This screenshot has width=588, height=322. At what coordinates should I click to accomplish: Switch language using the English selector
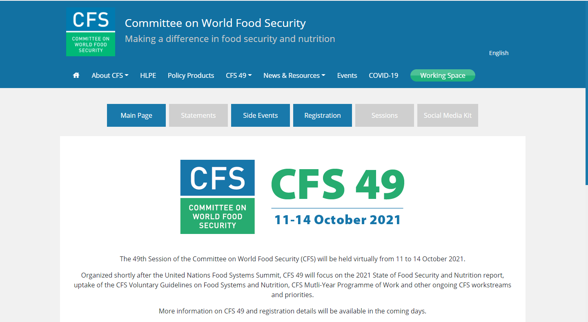point(499,53)
